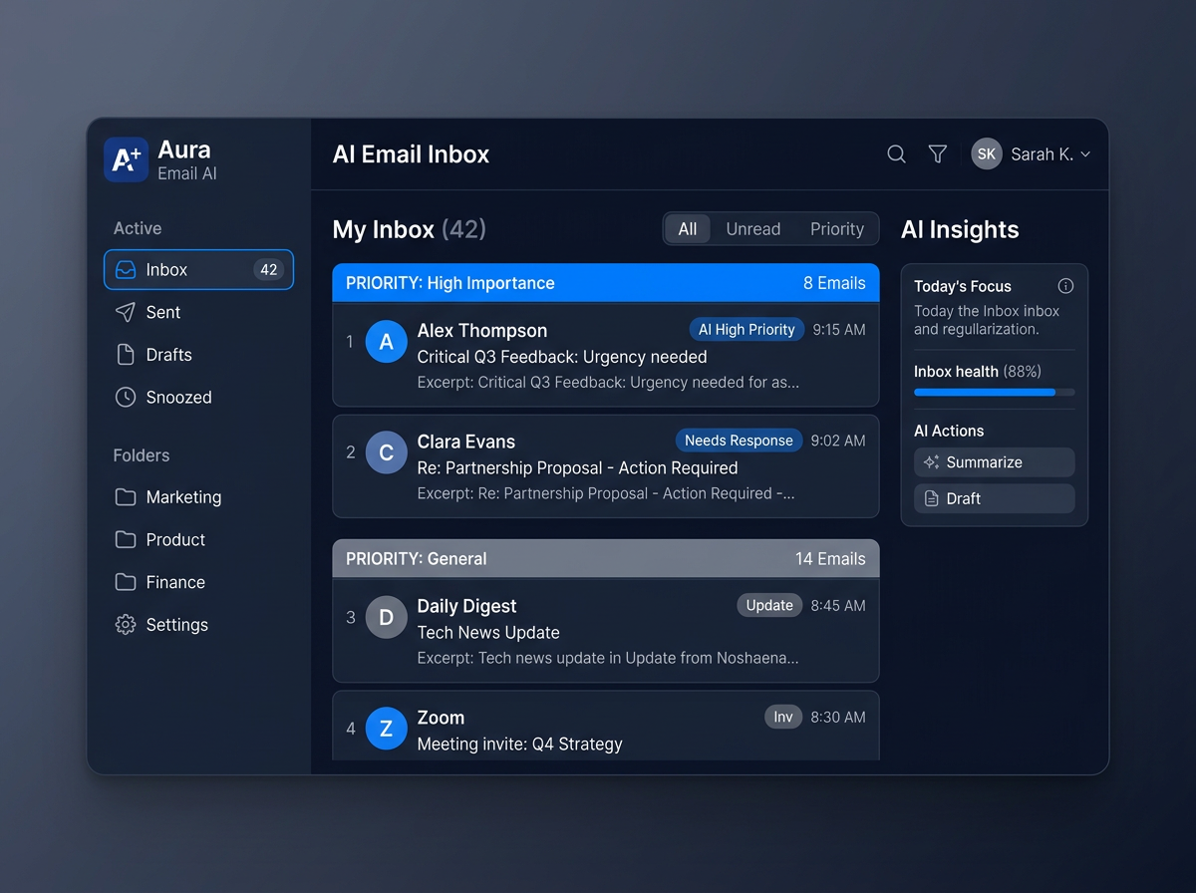
Task: Click the Sent paper-plane icon
Action: 126,312
